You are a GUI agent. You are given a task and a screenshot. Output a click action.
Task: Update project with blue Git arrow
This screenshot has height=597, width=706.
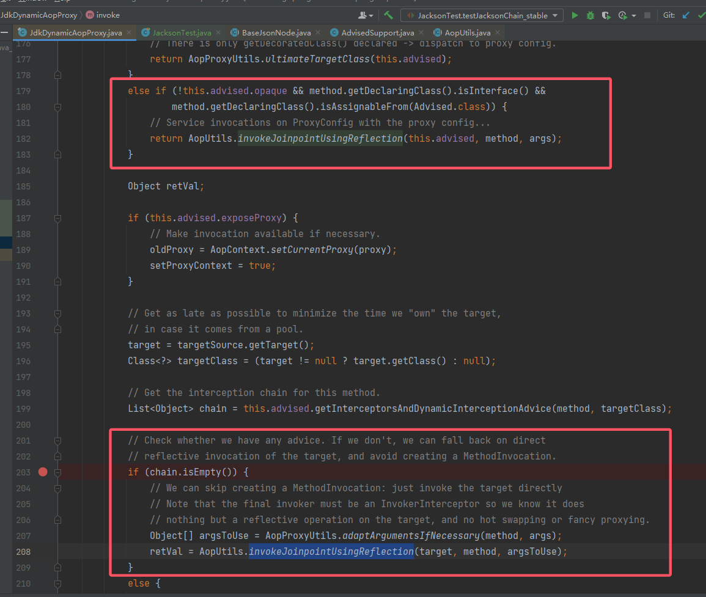[686, 15]
